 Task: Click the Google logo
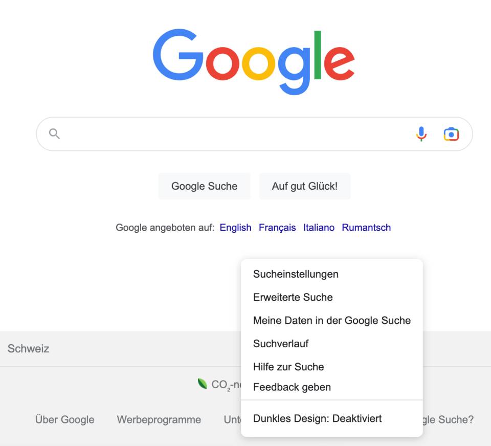coord(254,56)
